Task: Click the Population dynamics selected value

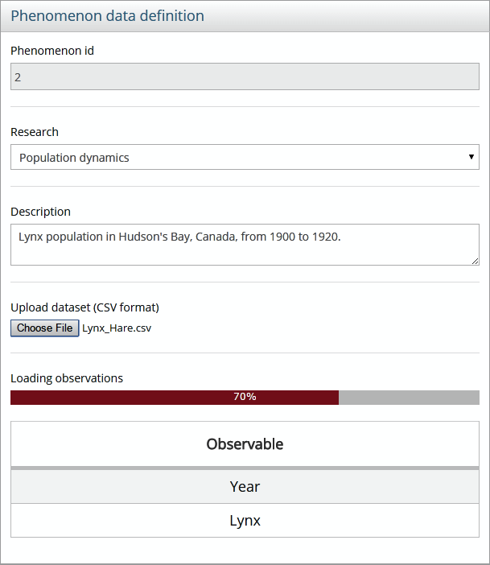Action: point(74,158)
